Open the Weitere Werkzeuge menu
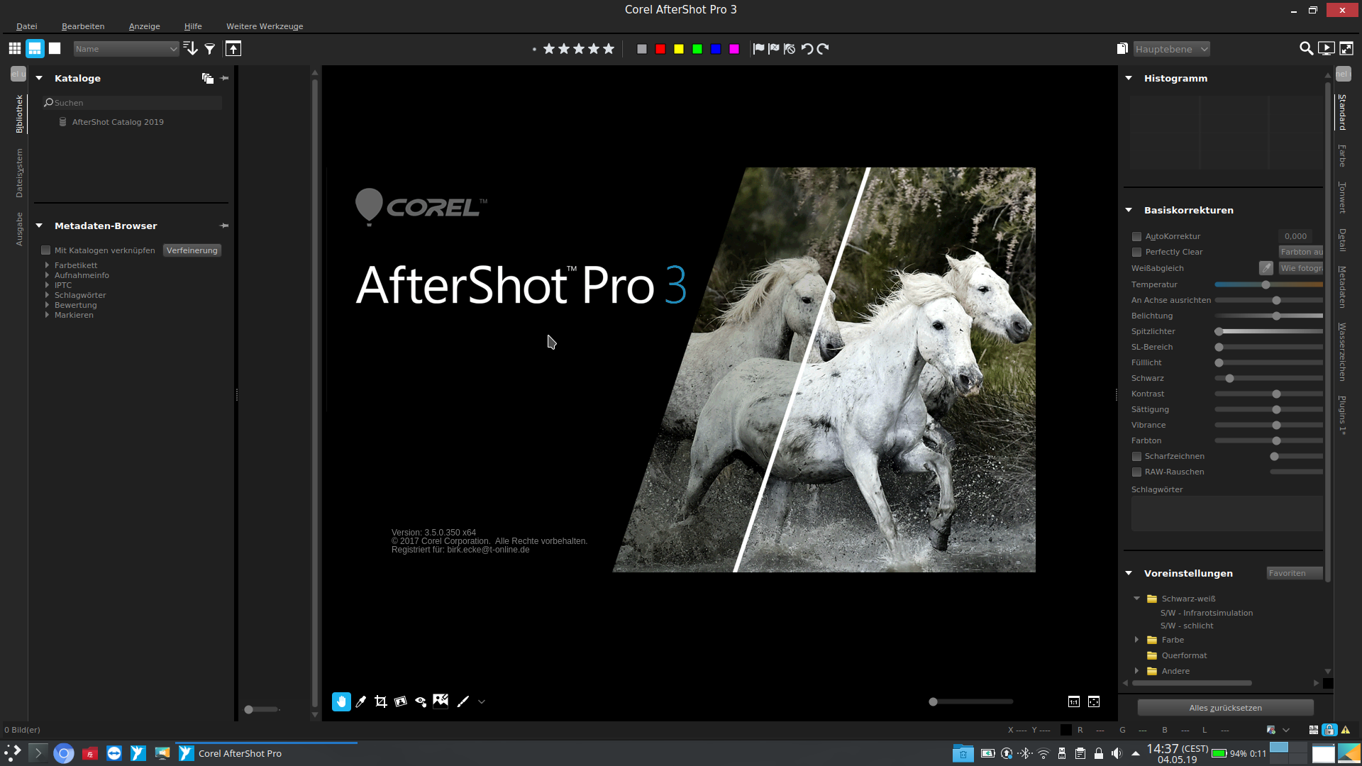 point(265,26)
